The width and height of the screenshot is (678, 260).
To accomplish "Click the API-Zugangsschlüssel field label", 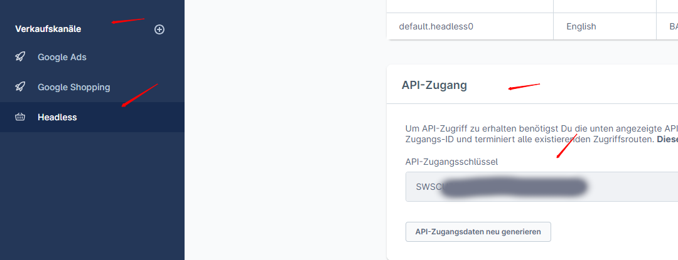I will [451, 162].
